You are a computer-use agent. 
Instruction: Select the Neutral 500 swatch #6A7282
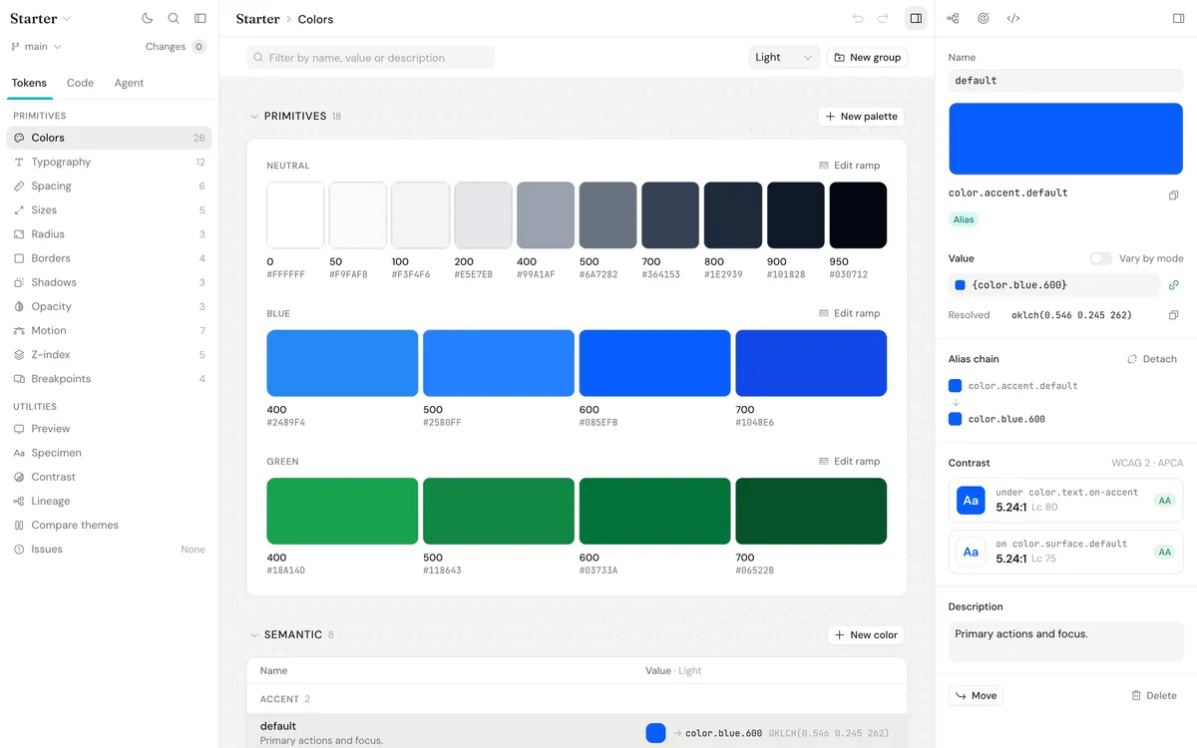pyautogui.click(x=607, y=215)
